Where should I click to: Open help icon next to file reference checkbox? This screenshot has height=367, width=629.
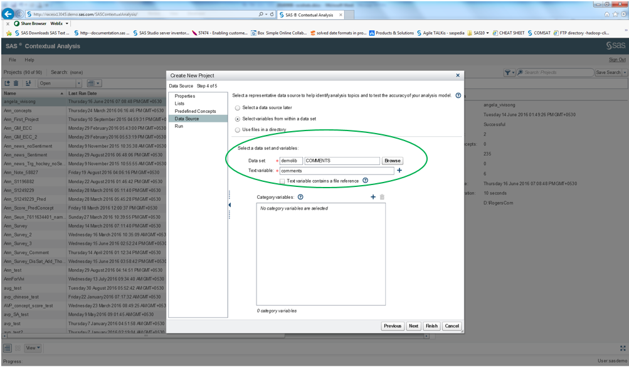pyautogui.click(x=365, y=181)
